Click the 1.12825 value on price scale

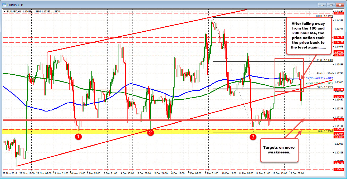pyautogui.click(x=339, y=153)
